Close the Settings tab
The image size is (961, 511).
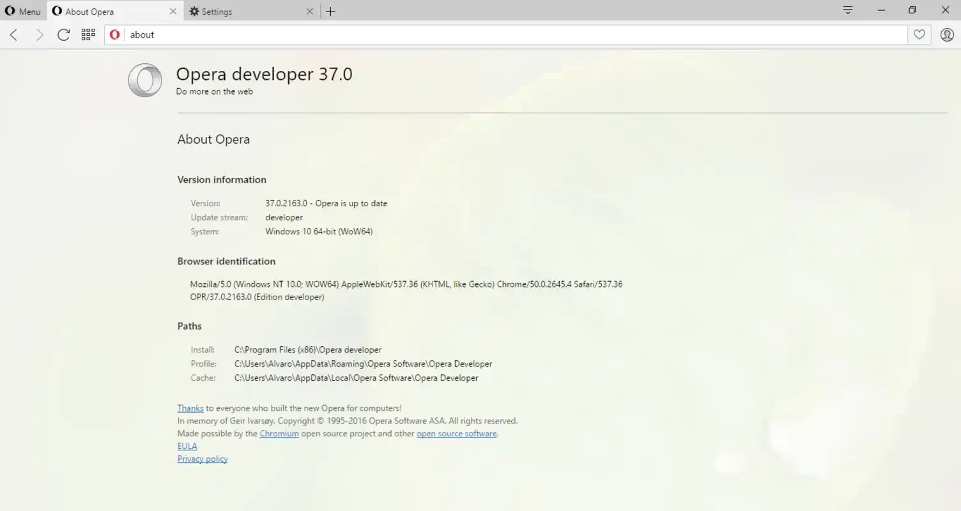tap(310, 11)
